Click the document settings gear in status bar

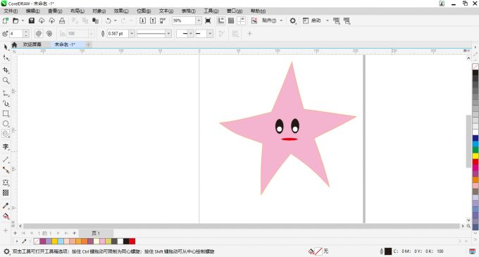[6, 251]
